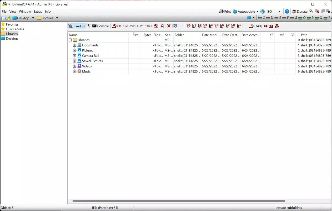This screenshot has width=332, height=211.
Task: Expand the Saved Pictures tree node
Action: [75, 61]
